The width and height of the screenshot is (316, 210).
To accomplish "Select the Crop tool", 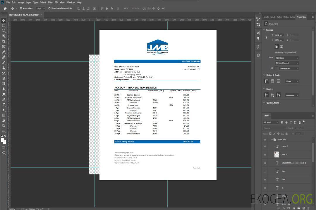I will point(4,41).
